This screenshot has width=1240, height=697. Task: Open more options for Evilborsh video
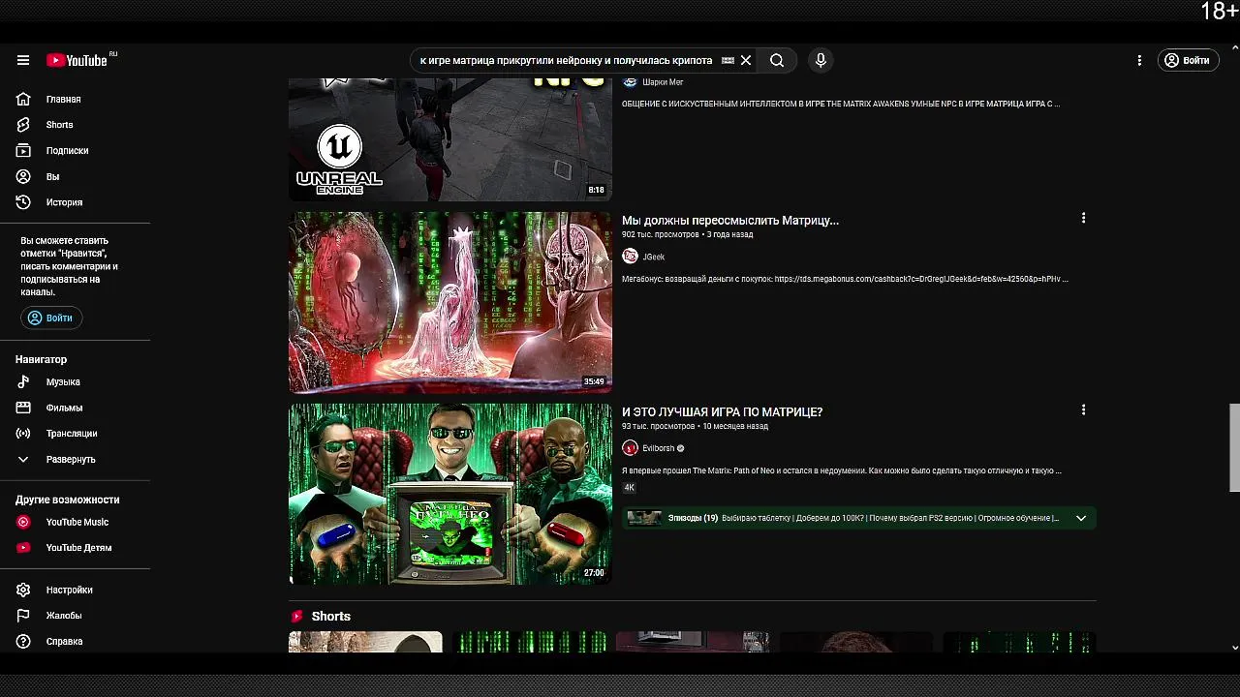1083,410
